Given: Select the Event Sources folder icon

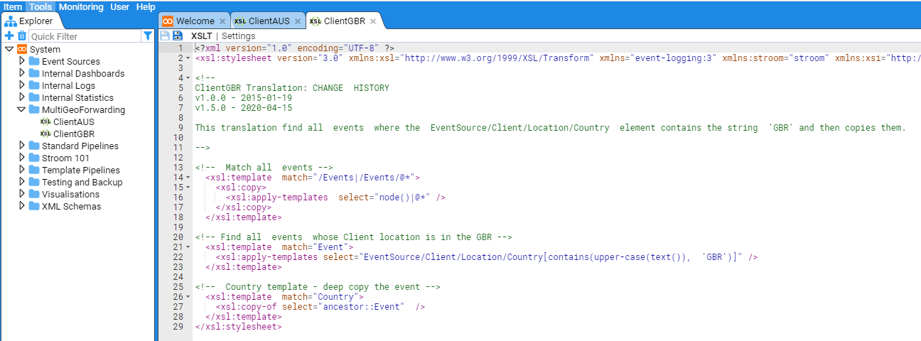Looking at the screenshot, I should (x=34, y=62).
